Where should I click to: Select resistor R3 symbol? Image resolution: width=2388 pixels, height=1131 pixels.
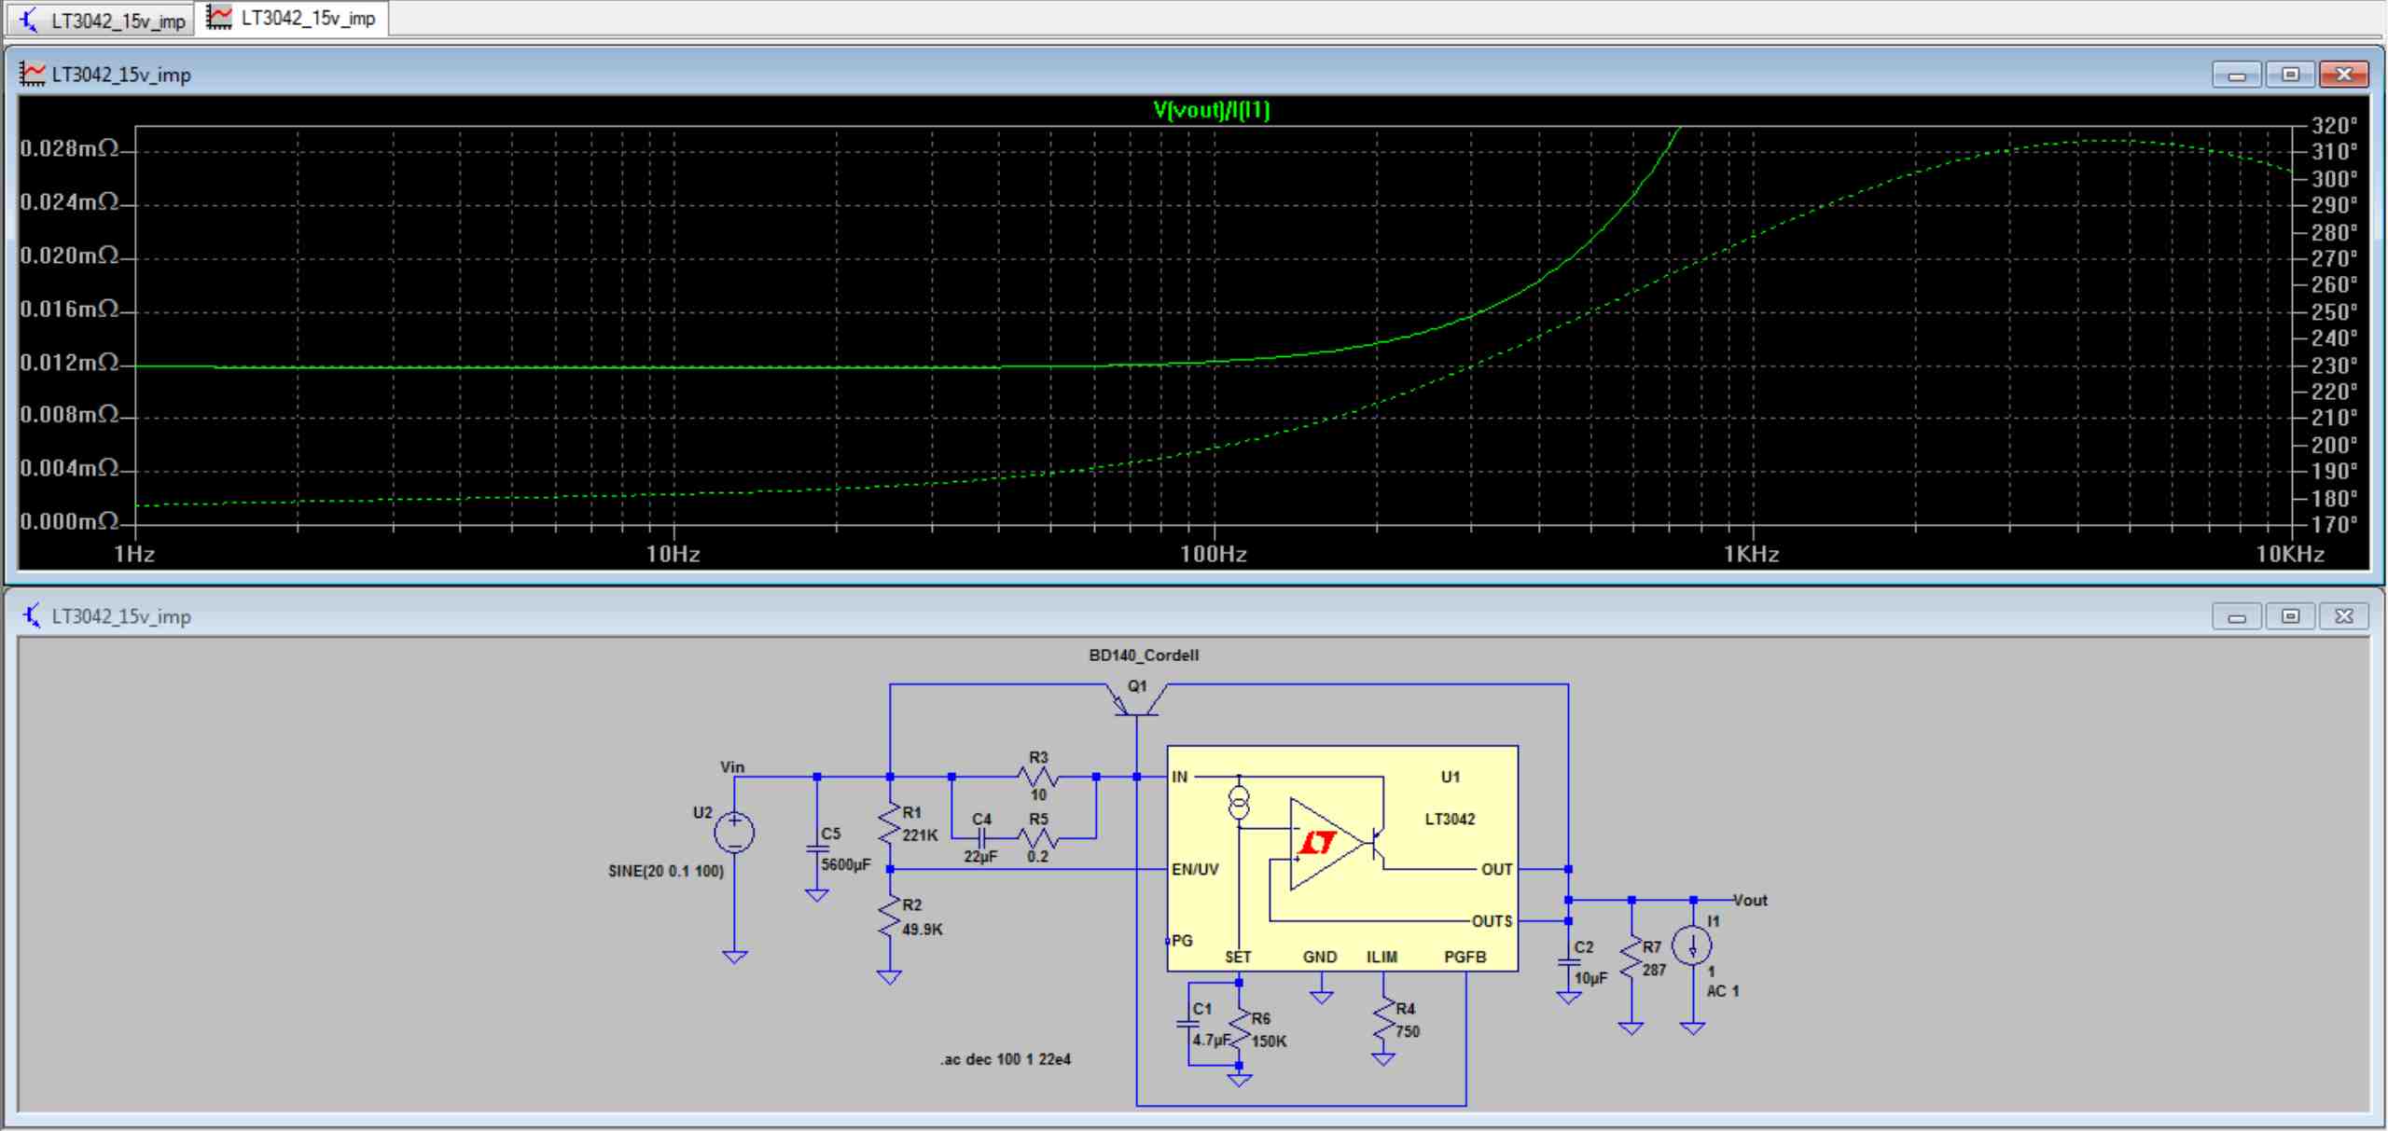[x=1038, y=777]
